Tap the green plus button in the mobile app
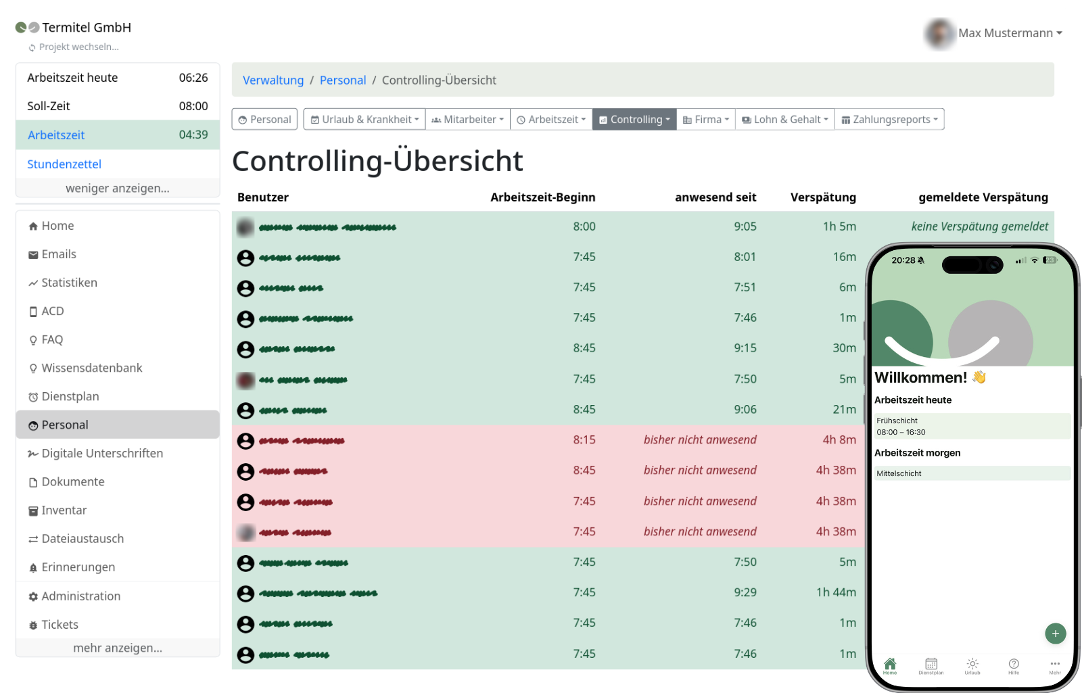This screenshot has height=693, width=1082. (1055, 634)
